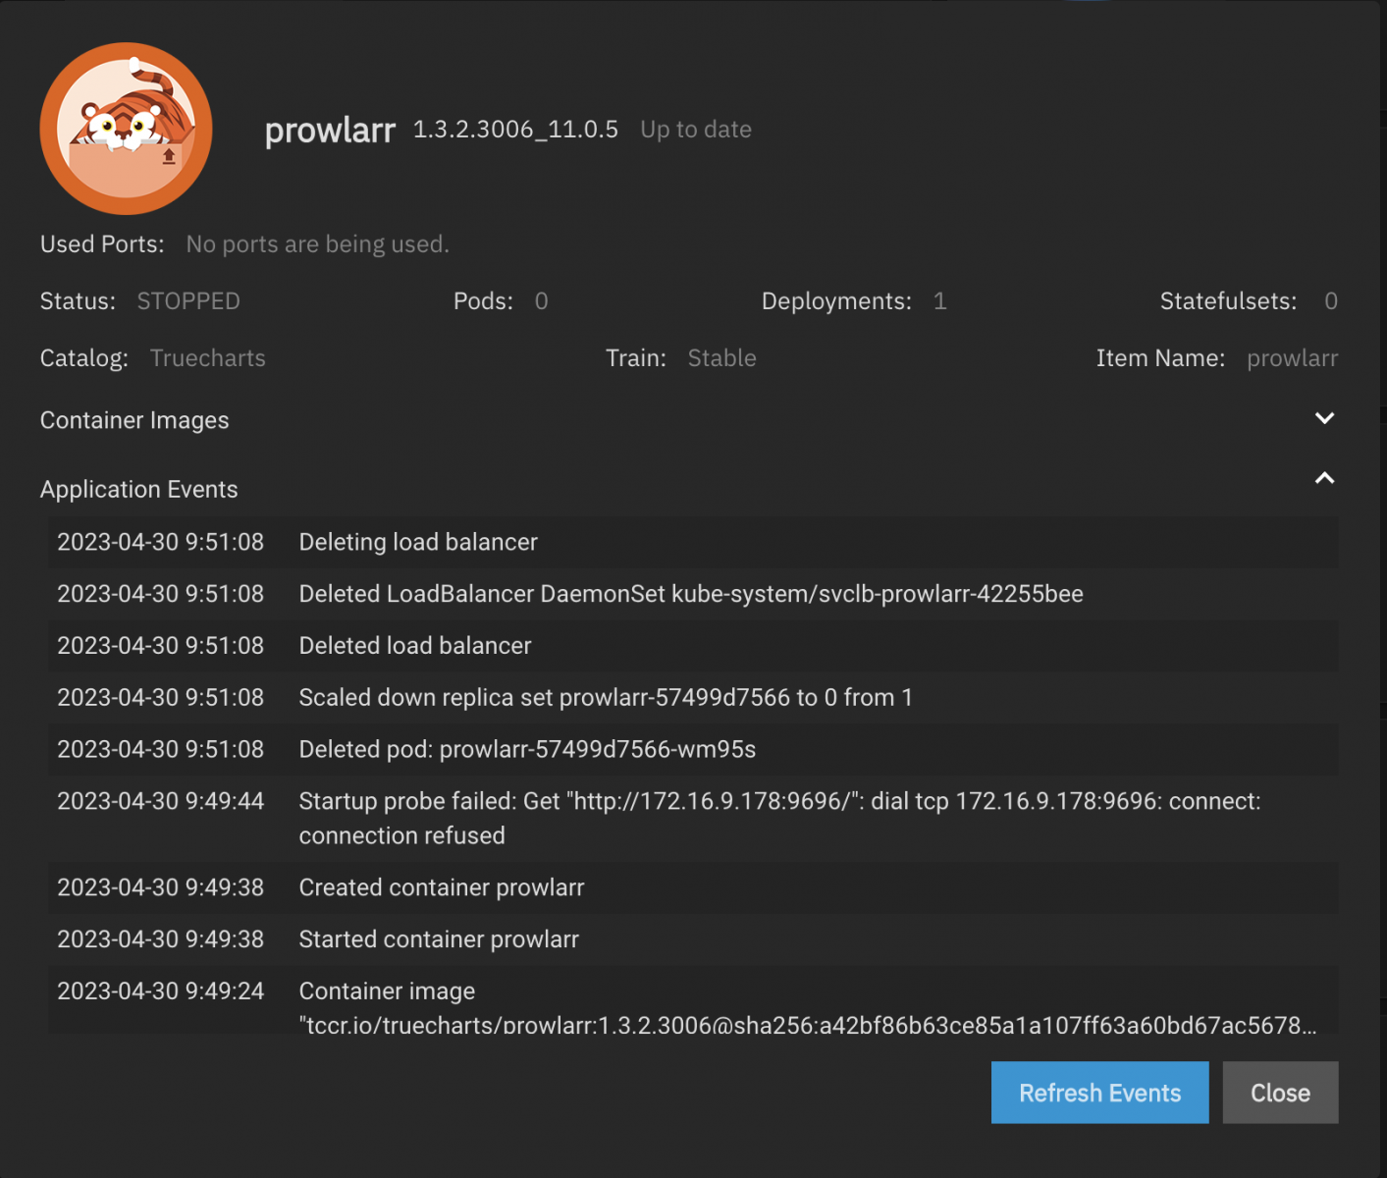Screen dimensions: 1387x1178
Task: Click the Container Images heading
Action: (134, 420)
